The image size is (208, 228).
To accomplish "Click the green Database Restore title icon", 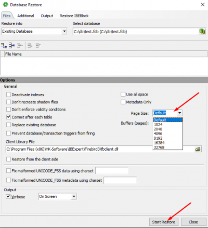I will click(x=5, y=5).
